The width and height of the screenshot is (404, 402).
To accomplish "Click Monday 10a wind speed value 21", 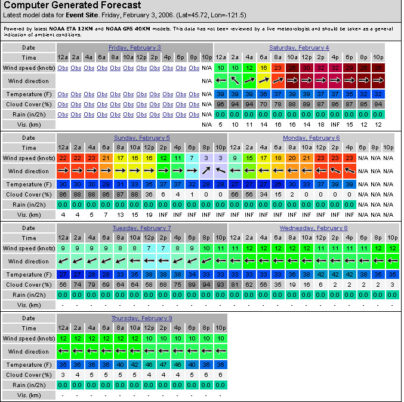I will (x=307, y=158).
